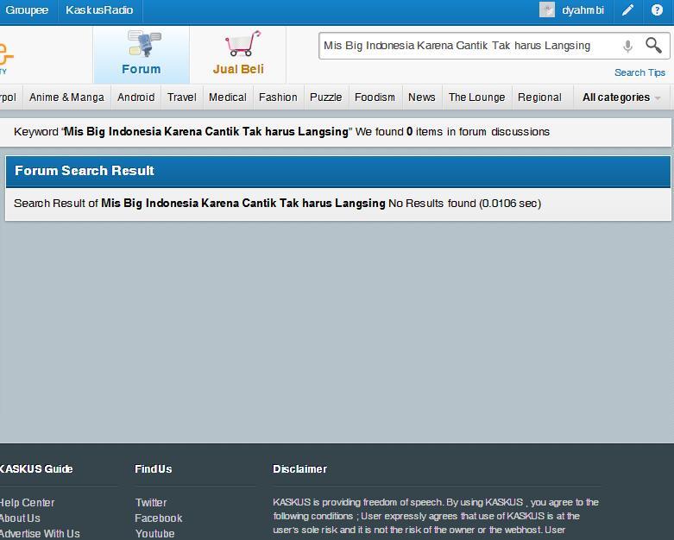Open the Groupee link
Screen dimensions: 674x540
click(x=27, y=9)
